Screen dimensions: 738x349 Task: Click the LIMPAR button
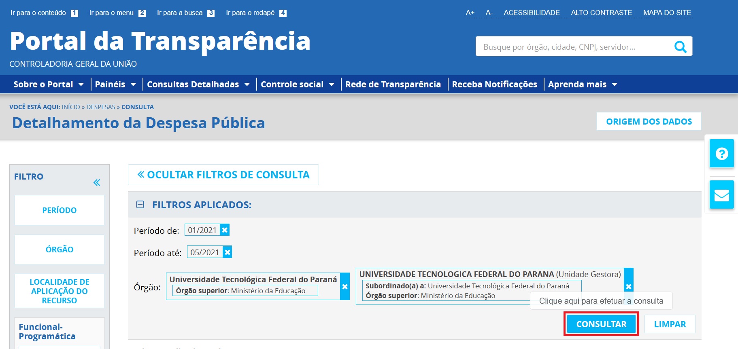click(670, 324)
